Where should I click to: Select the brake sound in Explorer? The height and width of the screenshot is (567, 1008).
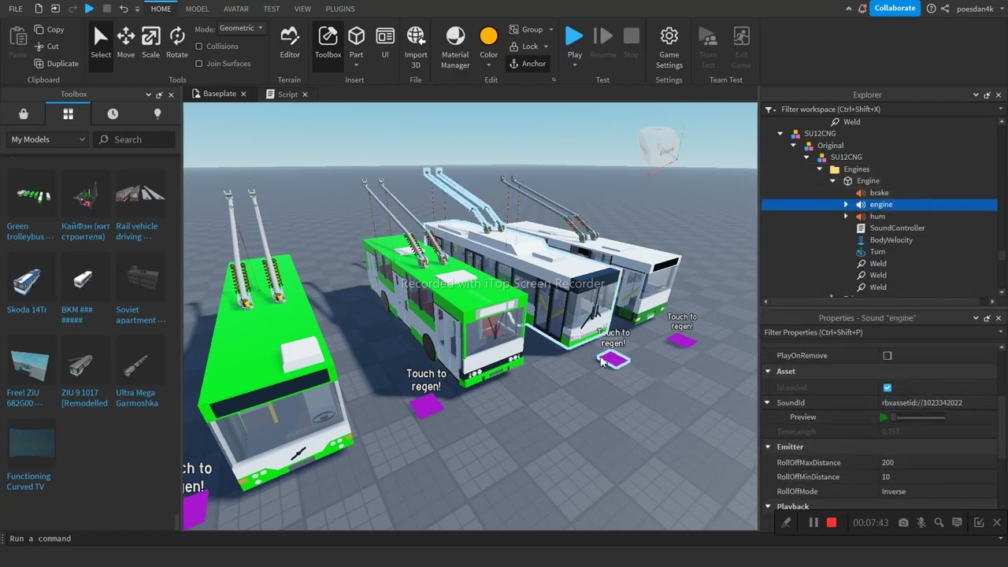click(x=879, y=193)
